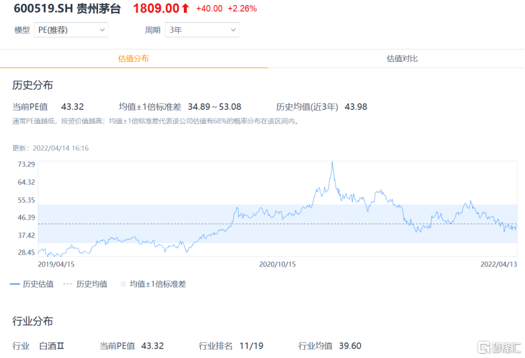Image resolution: width=525 pixels, height=358 pixels.
Task: Open the PE(推荐) model dropdown
Action: coord(71,30)
